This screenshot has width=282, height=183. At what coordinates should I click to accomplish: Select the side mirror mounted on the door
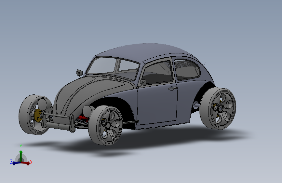pyautogui.click(x=143, y=82)
